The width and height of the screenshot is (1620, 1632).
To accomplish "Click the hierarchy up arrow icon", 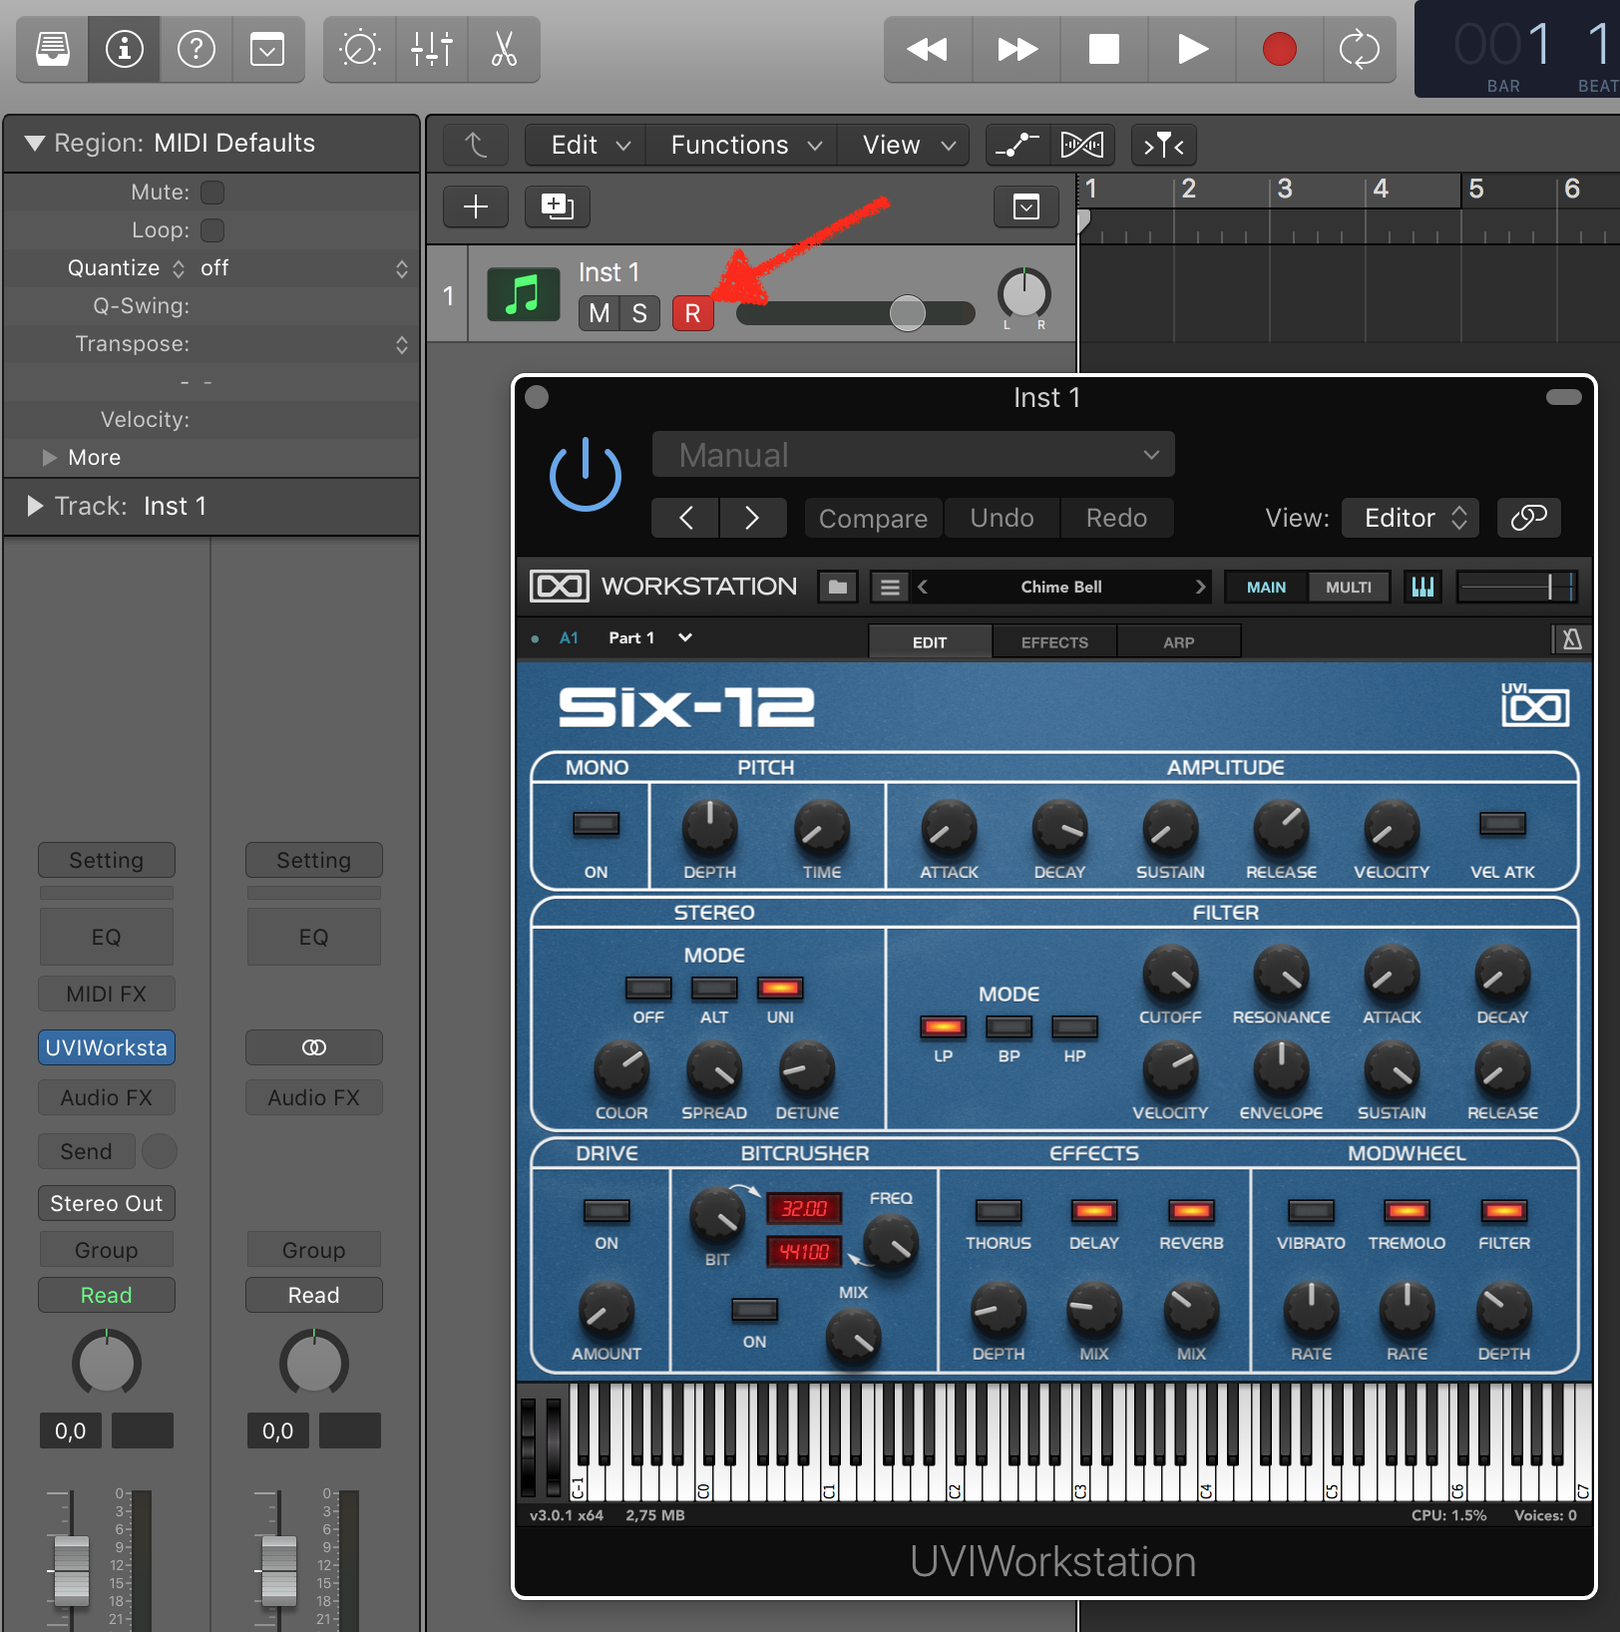I will pyautogui.click(x=476, y=146).
